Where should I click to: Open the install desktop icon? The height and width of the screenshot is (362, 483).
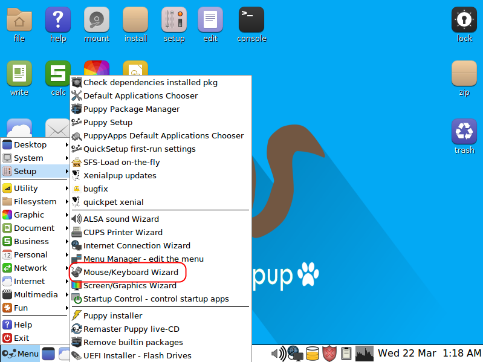pos(135,20)
